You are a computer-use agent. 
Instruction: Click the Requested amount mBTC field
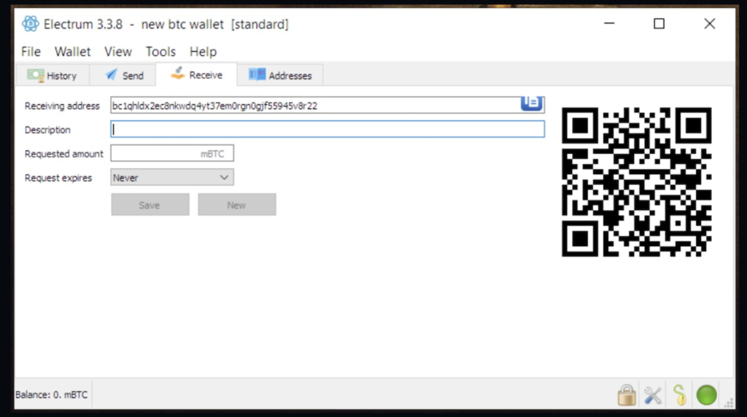172,153
